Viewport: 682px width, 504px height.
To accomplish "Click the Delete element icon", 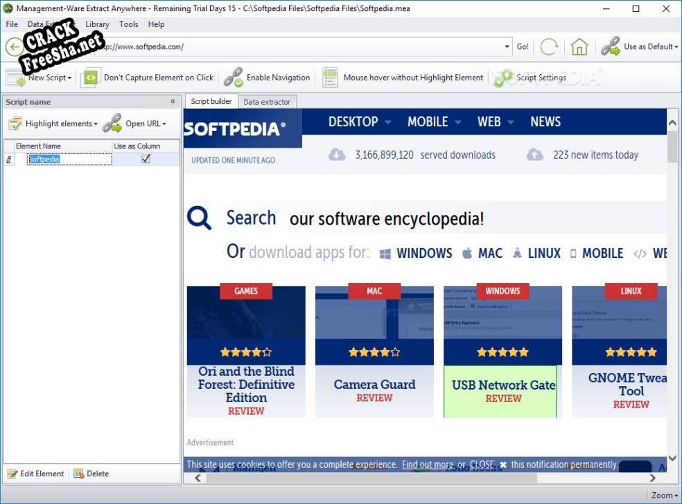I will click(79, 474).
